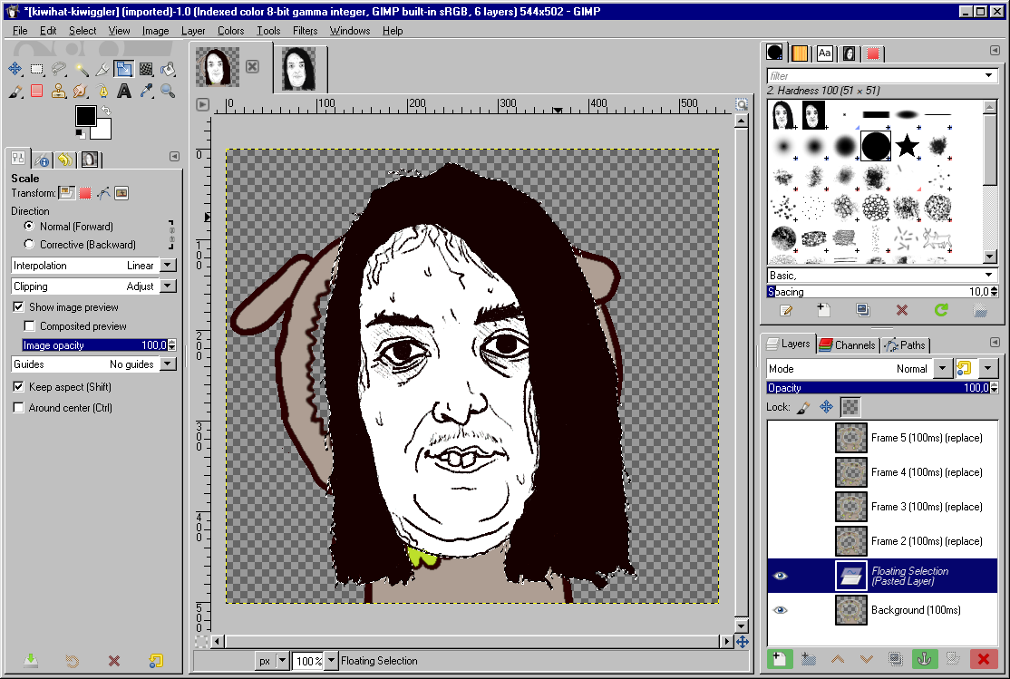Switch to the Undo History tab
Screen dimensions: 1010x679
pos(65,160)
